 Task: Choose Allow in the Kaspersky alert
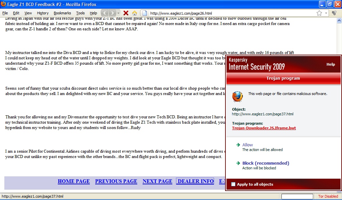coord(247,145)
